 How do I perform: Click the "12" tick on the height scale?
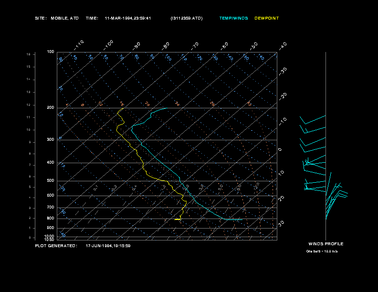point(29,105)
